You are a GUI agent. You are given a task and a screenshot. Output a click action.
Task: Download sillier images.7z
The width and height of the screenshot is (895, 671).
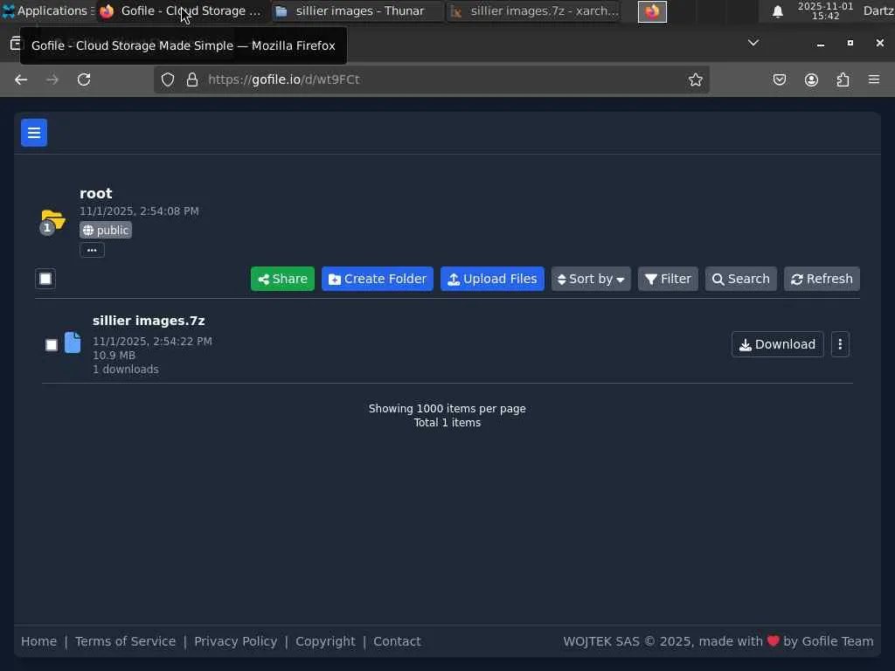click(777, 344)
